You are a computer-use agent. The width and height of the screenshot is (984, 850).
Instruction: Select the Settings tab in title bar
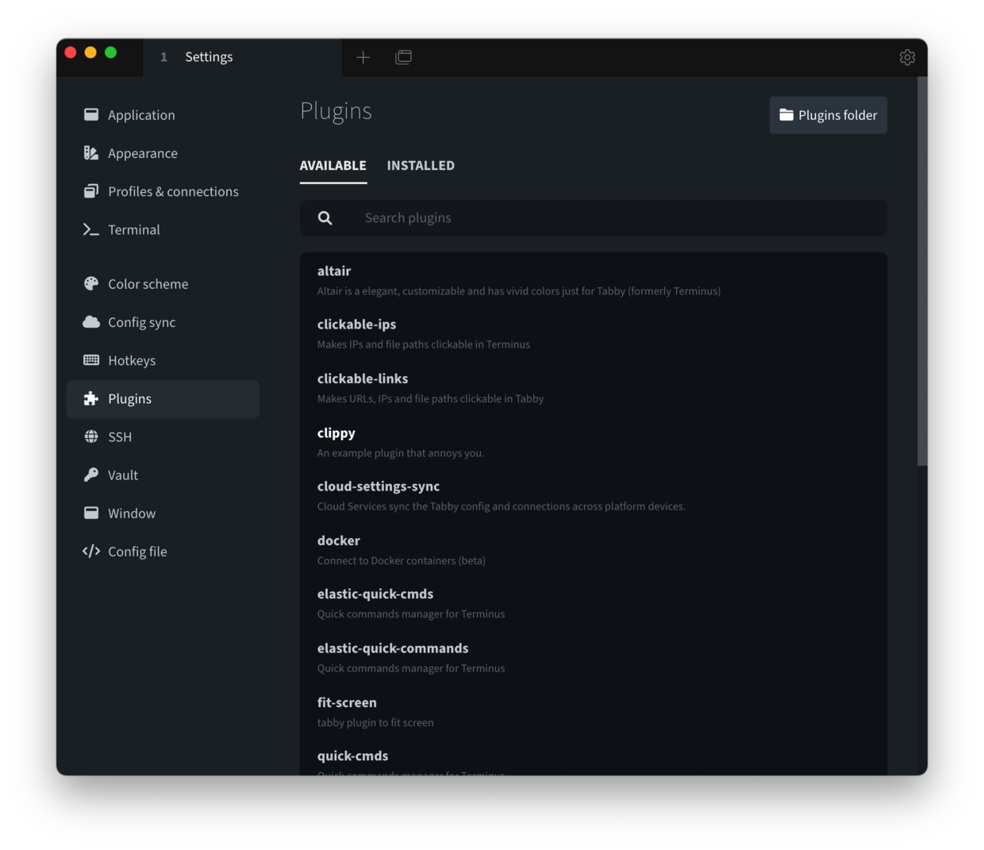pyautogui.click(x=209, y=57)
